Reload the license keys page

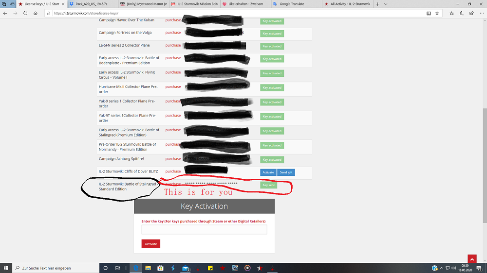click(x=25, y=13)
